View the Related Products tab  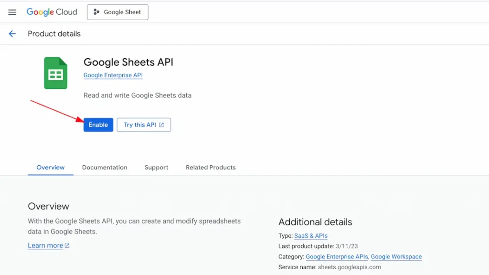[211, 168]
